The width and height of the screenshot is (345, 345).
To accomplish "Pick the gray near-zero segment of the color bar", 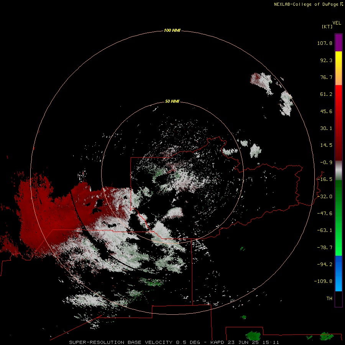I will click(338, 171).
